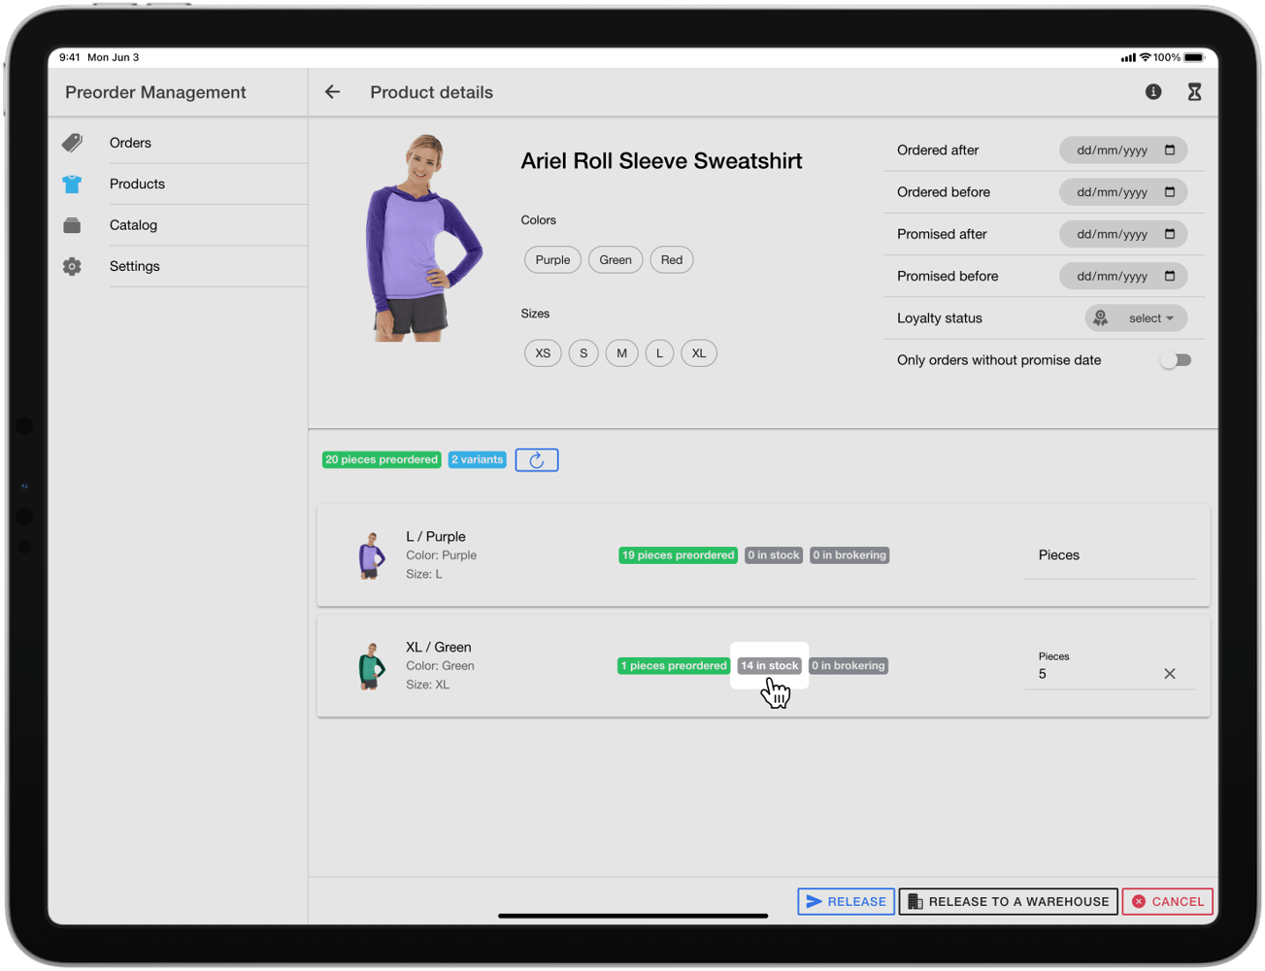
Task: Open calendar icon for Promised before
Action: (x=1170, y=276)
